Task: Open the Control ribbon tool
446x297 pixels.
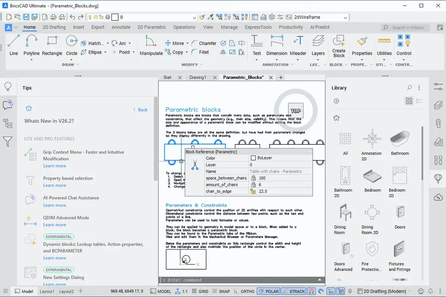Action: (x=404, y=45)
